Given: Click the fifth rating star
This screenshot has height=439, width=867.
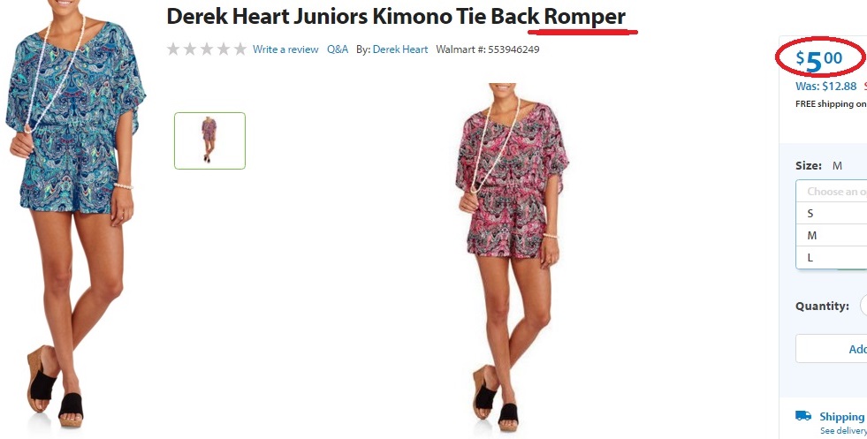Looking at the screenshot, I should coord(240,49).
